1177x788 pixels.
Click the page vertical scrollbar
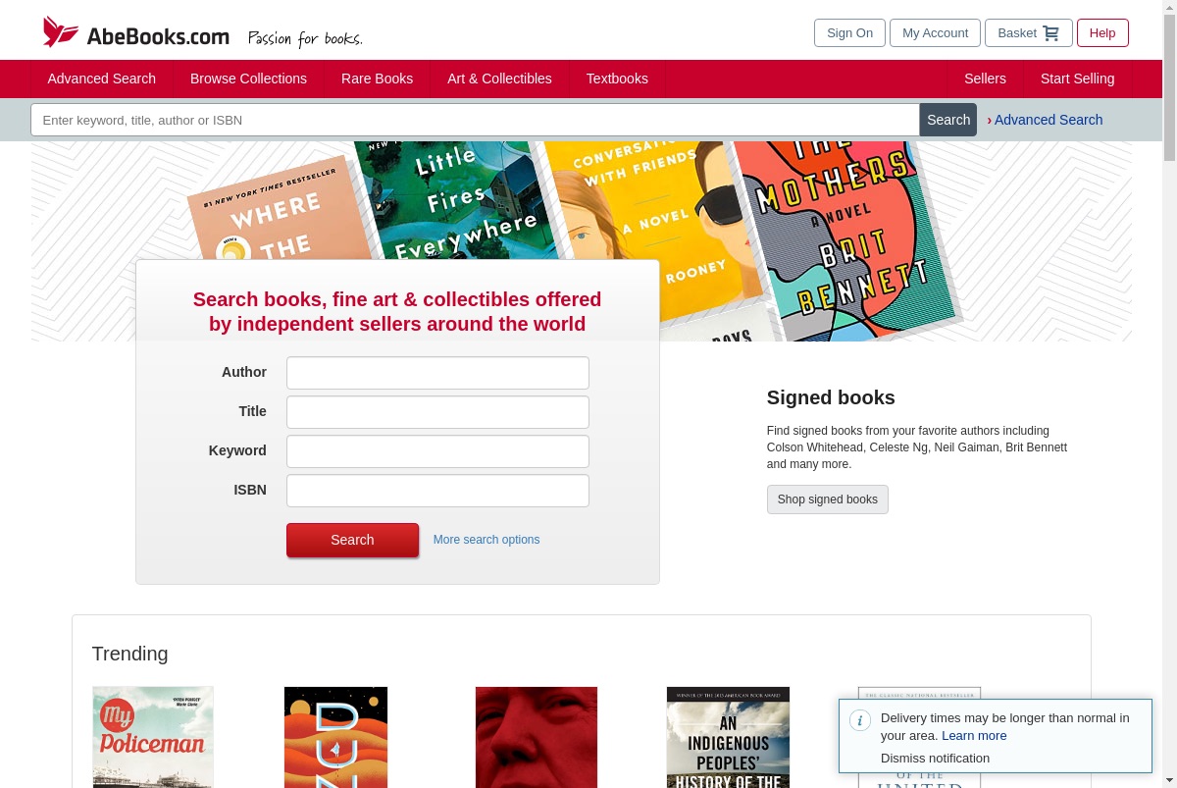1169,394
